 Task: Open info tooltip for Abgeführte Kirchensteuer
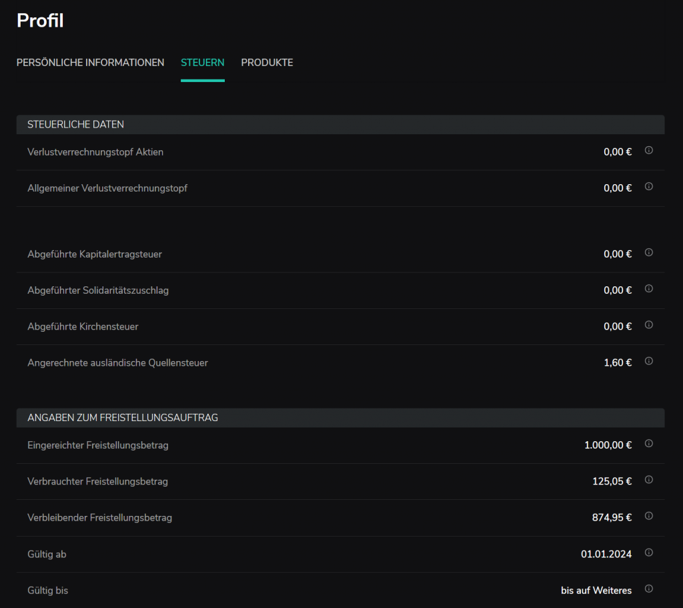pyautogui.click(x=648, y=325)
